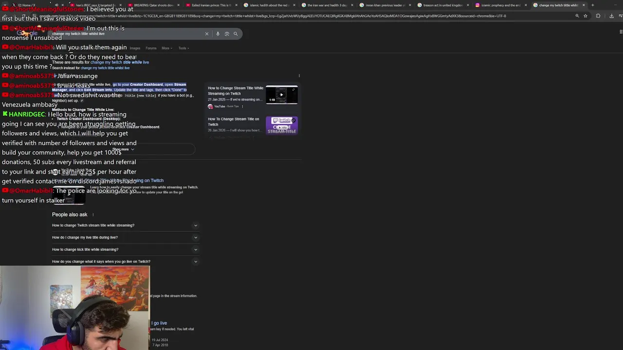The width and height of the screenshot is (623, 350).
Task: Open the More search filters dropdown
Action: tap(167, 48)
